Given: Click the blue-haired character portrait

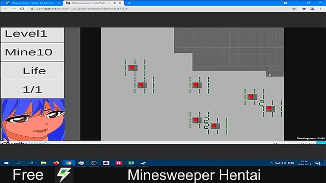Looking at the screenshot, I should (x=33, y=119).
